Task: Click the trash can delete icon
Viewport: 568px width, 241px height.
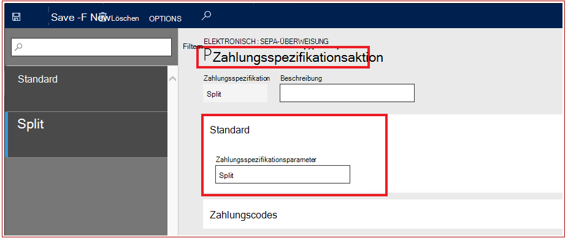Action: (x=103, y=17)
